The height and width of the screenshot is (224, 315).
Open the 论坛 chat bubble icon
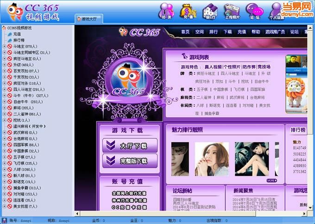(x=254, y=11)
